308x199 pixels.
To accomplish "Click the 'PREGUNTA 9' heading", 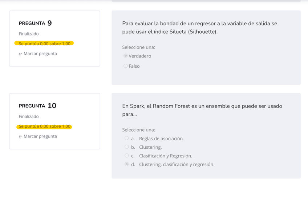I will click(x=35, y=24).
